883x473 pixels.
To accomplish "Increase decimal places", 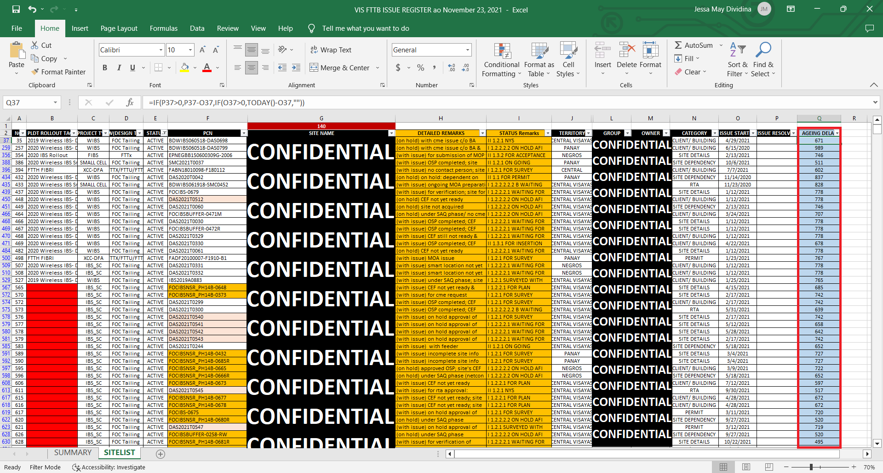I will point(452,68).
